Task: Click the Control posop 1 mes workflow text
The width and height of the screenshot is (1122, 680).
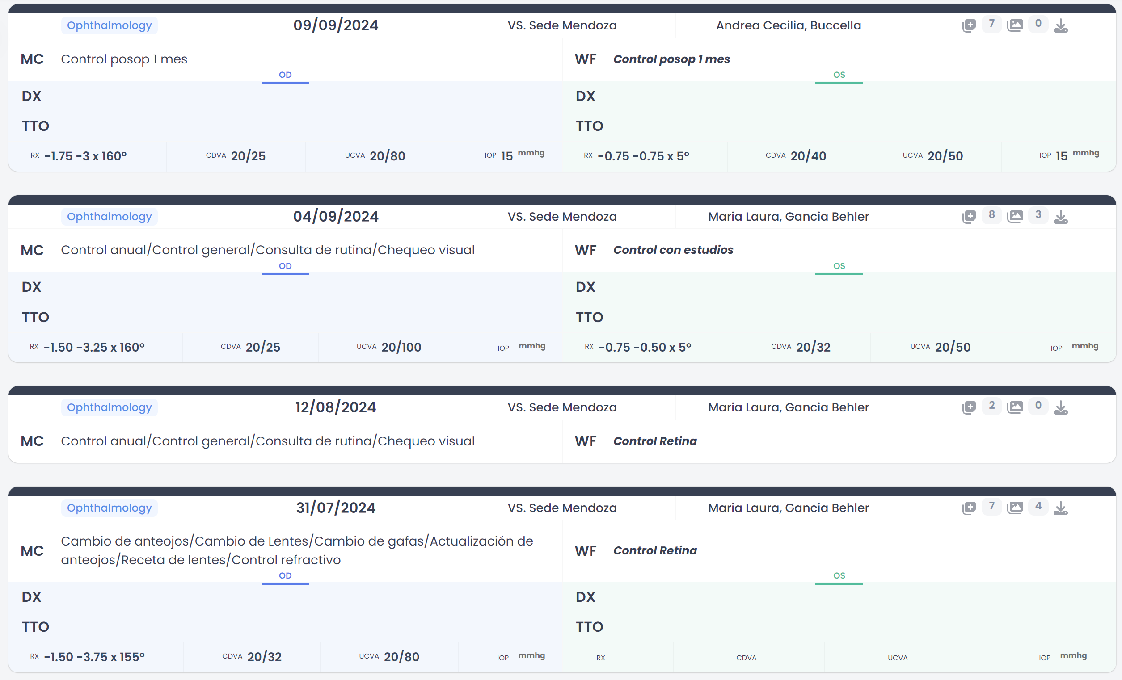Action: pos(671,59)
